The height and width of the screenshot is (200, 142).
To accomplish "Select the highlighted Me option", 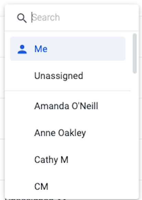I will [68, 49].
